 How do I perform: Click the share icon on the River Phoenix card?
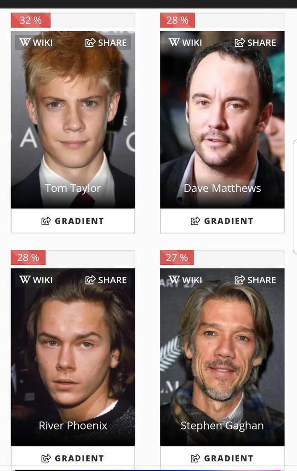tap(90, 280)
